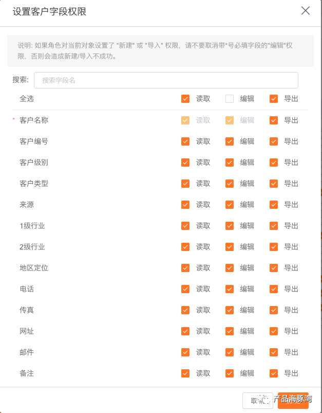Uncheck 导出 for 2级行业

coord(274,247)
